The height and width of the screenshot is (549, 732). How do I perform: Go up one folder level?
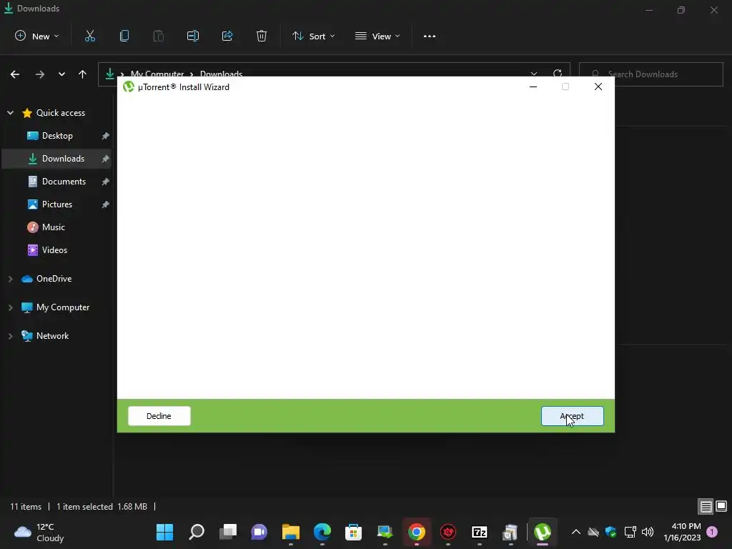(83, 74)
